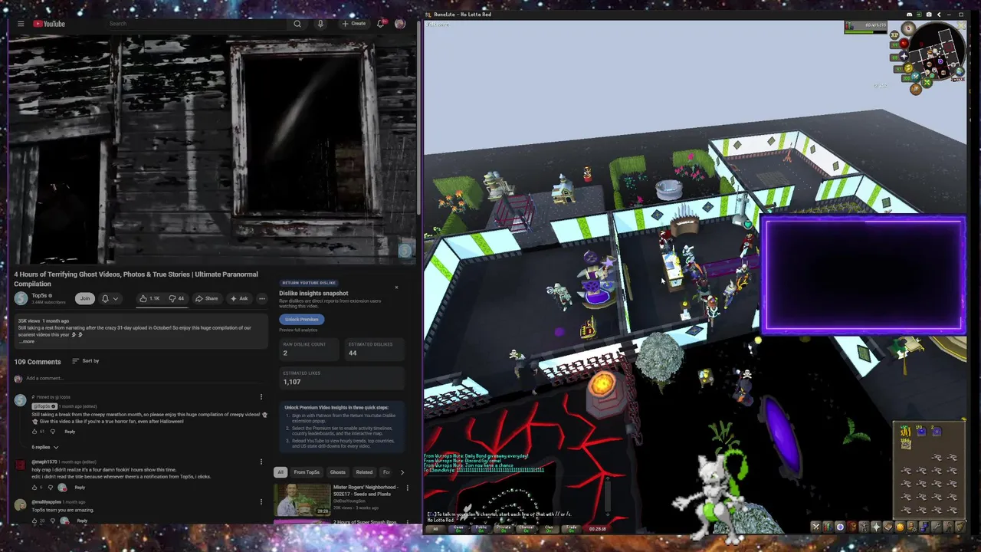This screenshot has width=981, height=552.
Task: Open the YouTube hamburger guide menu
Action: click(21, 24)
